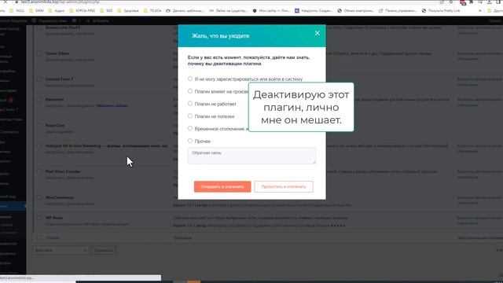
Task: Click the dialog title 'Жаль, что вы уходите'
Action: tap(220, 36)
